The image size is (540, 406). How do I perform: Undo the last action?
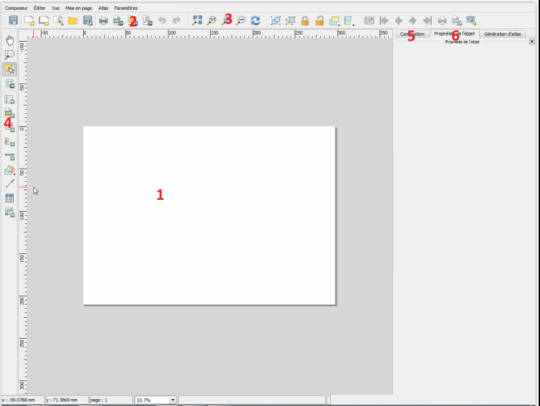click(x=162, y=20)
